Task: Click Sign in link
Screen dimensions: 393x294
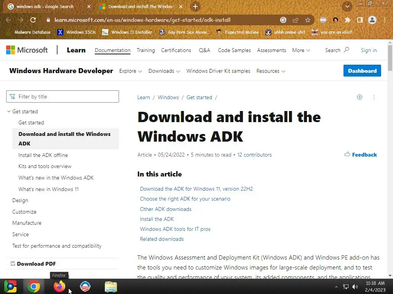Action: 369,50
